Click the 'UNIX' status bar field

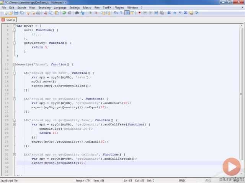(182, 181)
